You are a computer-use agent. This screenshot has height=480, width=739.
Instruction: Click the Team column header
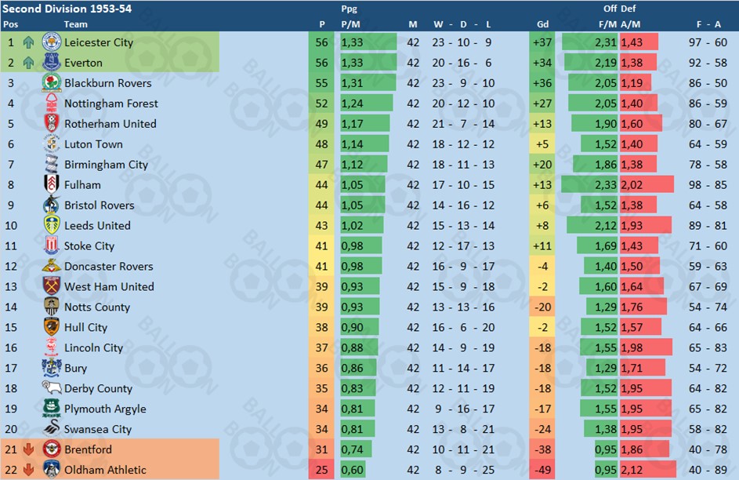coord(75,24)
